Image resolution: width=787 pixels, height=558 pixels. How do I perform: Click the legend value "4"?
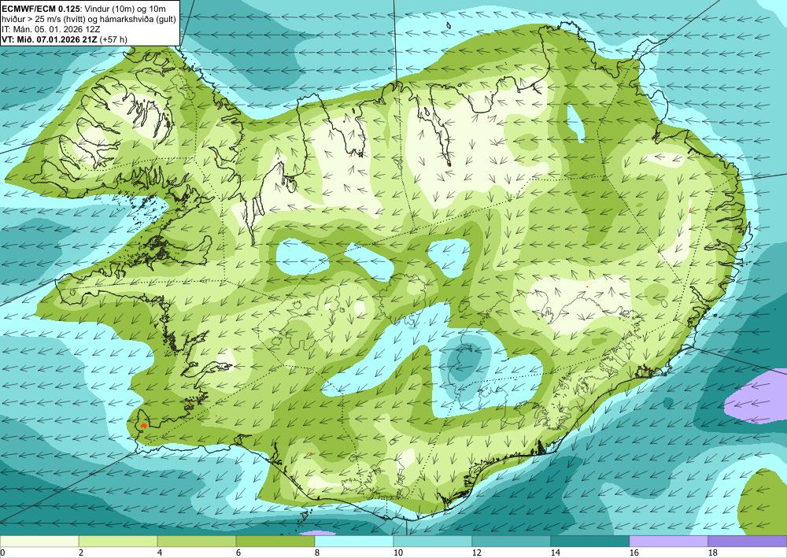[160, 552]
